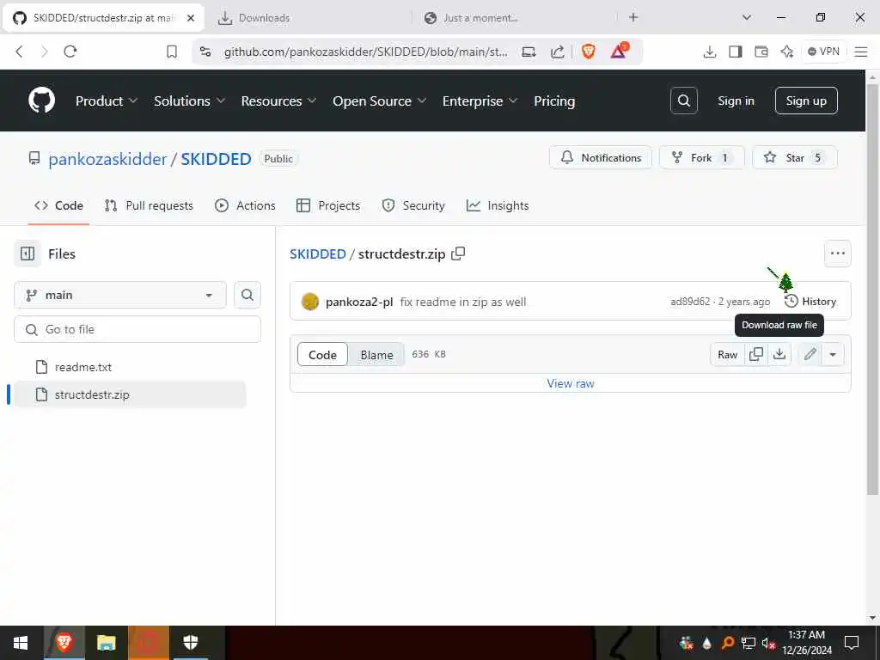Click the share page icon in address bar
This screenshot has width=880, height=660.
tap(557, 52)
